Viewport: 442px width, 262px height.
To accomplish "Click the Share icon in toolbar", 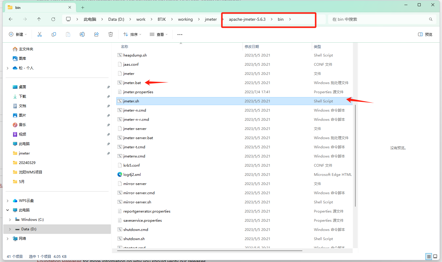I will click(96, 34).
